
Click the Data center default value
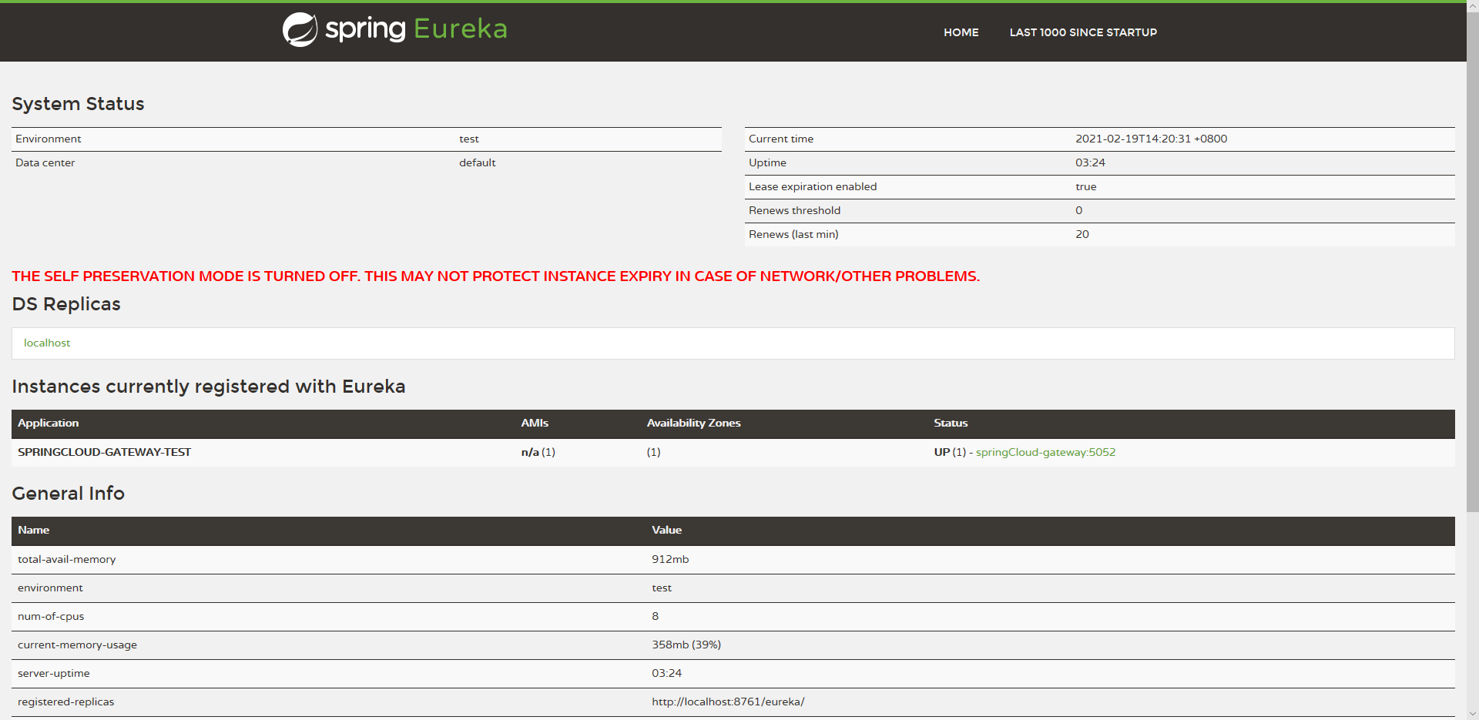click(477, 162)
